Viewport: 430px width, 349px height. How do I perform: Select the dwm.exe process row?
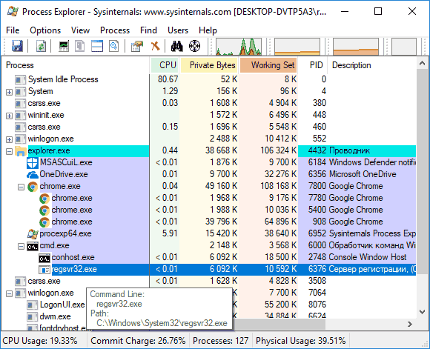tap(209, 316)
